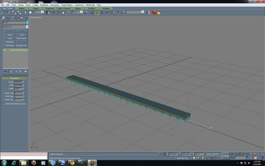The height and width of the screenshot is (166, 265).
Task: Apply the Bend modifier
Action: pyautogui.click(x=9, y=34)
